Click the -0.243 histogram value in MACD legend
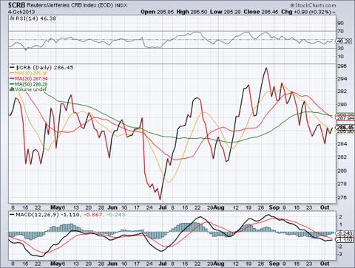This screenshot has height=268, width=355. click(115, 215)
